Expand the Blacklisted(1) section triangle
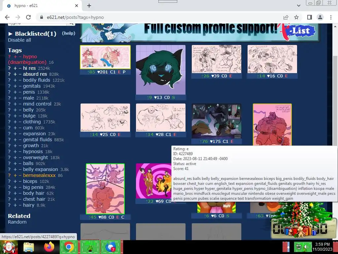 tap(10, 34)
